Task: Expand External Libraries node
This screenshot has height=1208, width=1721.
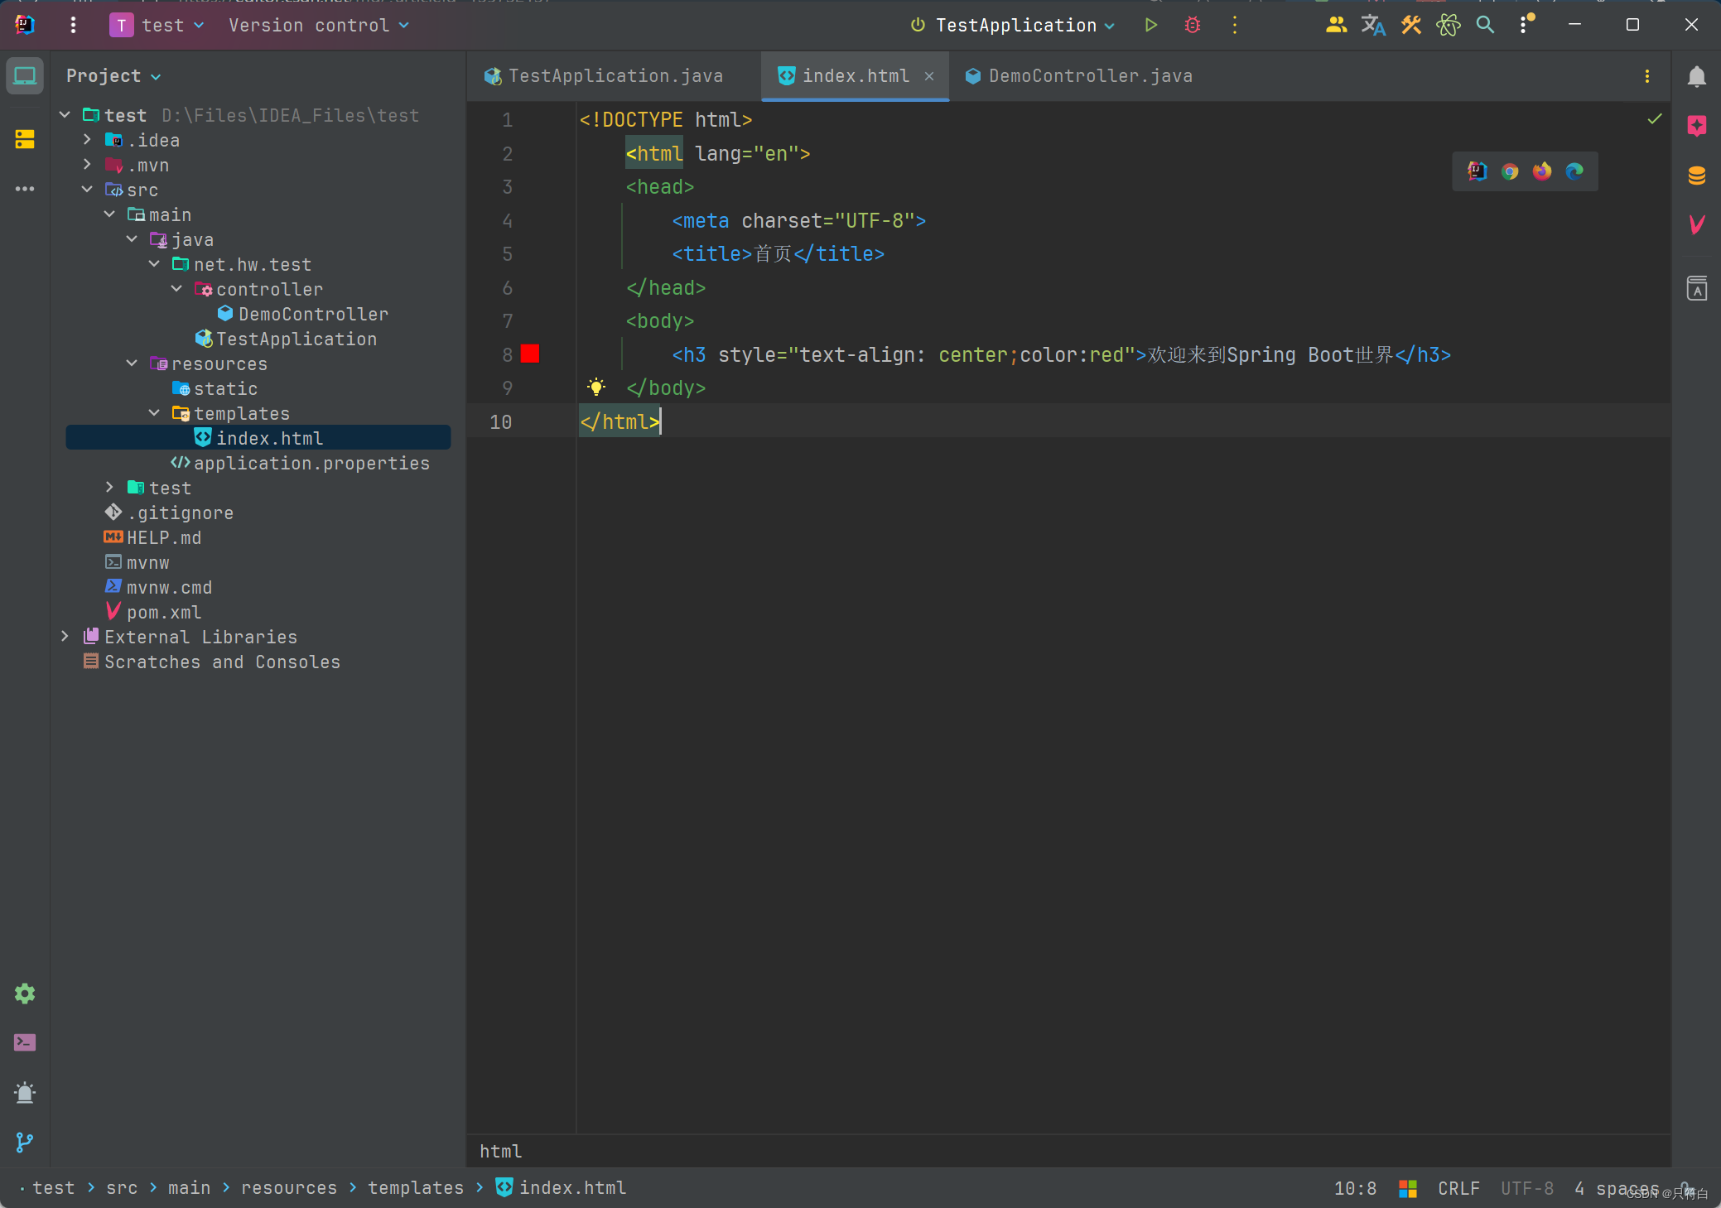Action: click(65, 637)
